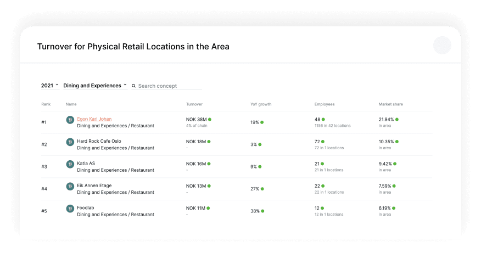This screenshot has height=253, width=481.
Task: Click the green dot beside 48 employees
Action: coord(323,119)
